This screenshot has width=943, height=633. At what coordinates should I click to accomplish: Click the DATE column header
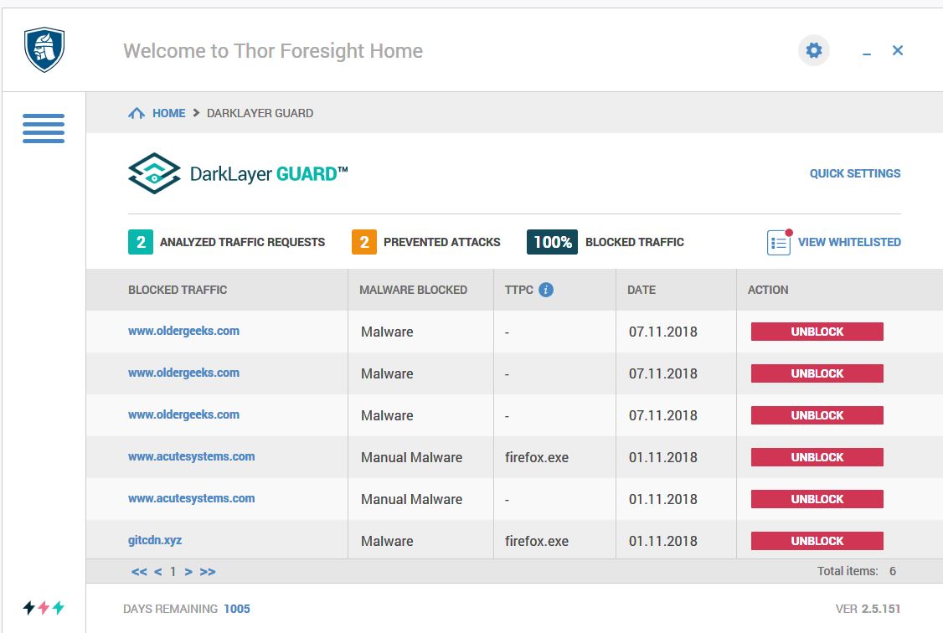(x=642, y=290)
